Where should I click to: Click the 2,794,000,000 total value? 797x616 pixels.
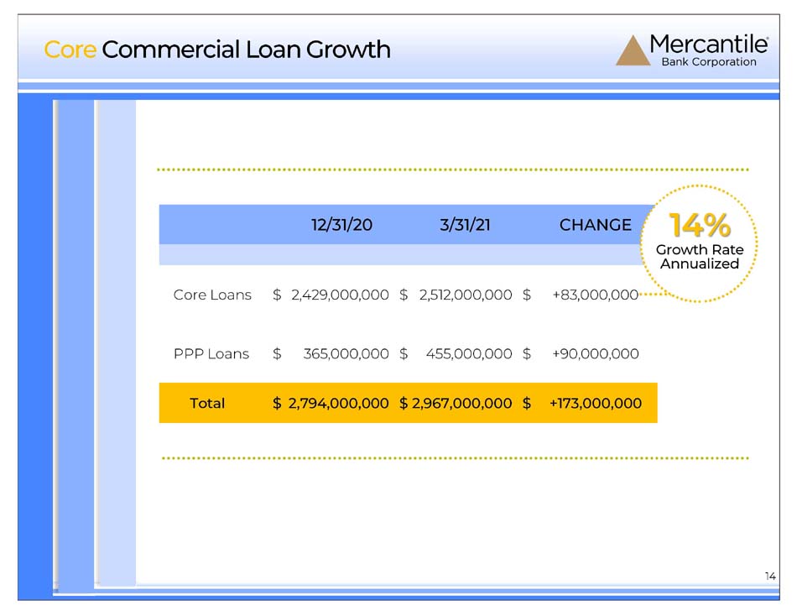[339, 404]
